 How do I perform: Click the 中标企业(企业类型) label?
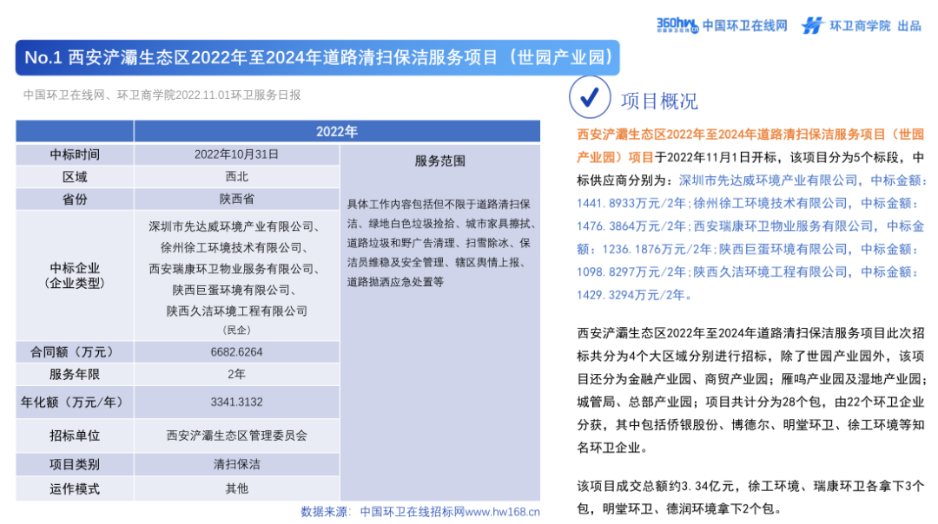[75, 275]
